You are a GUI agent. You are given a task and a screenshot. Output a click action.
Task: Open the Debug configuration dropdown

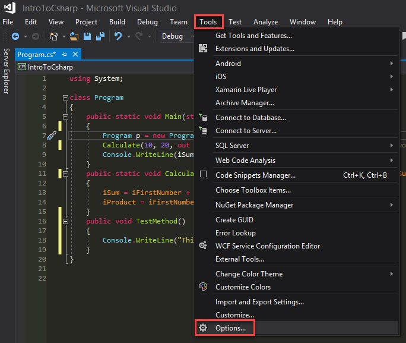[177, 36]
